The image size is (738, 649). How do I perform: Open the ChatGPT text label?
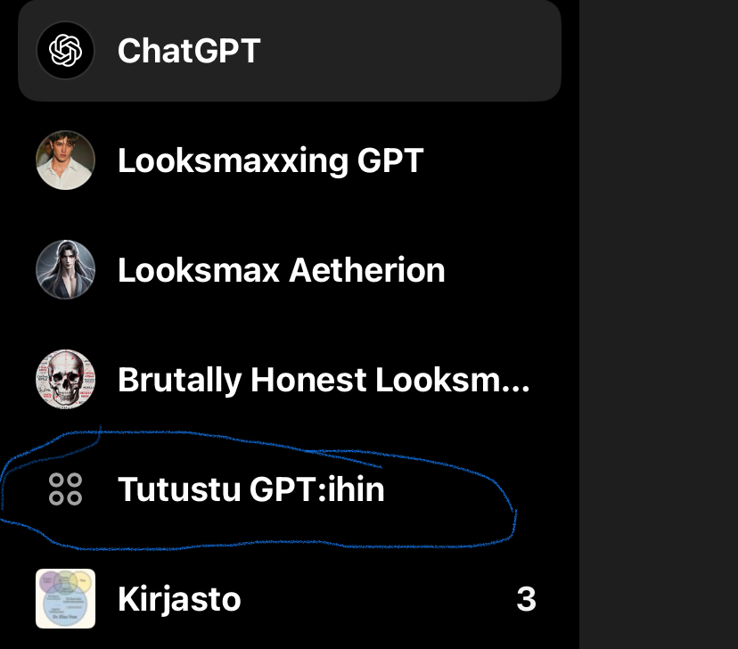tap(188, 51)
